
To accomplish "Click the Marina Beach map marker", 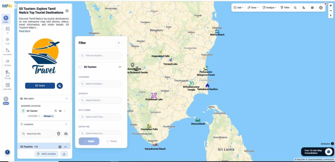I will [x=217, y=31].
